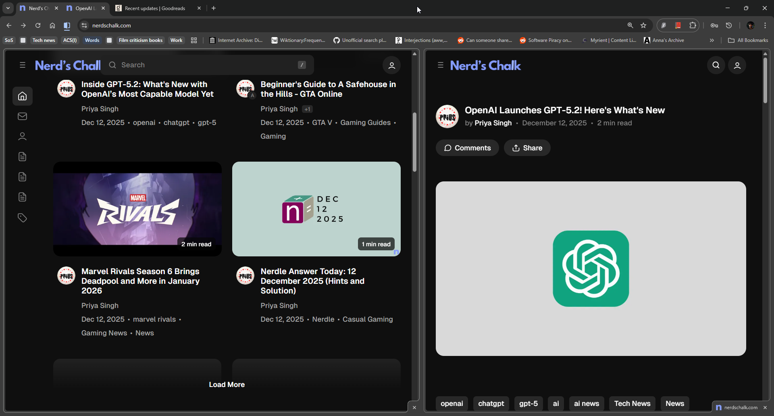
Task: Click the Home icon in left sidebar
Action: click(23, 96)
